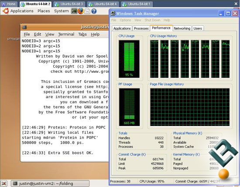Switch to Task Manager Users tab
Image resolution: width=240 pixels, height=187 pixels.
tap(198, 28)
